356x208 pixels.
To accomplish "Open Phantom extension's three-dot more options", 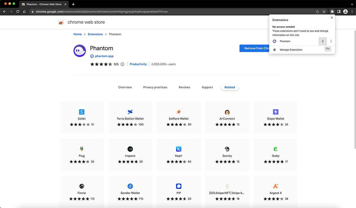I will [331, 41].
